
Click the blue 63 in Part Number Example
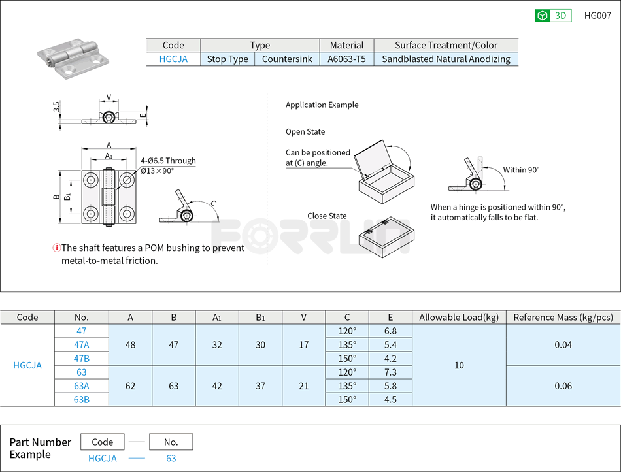[x=170, y=459]
